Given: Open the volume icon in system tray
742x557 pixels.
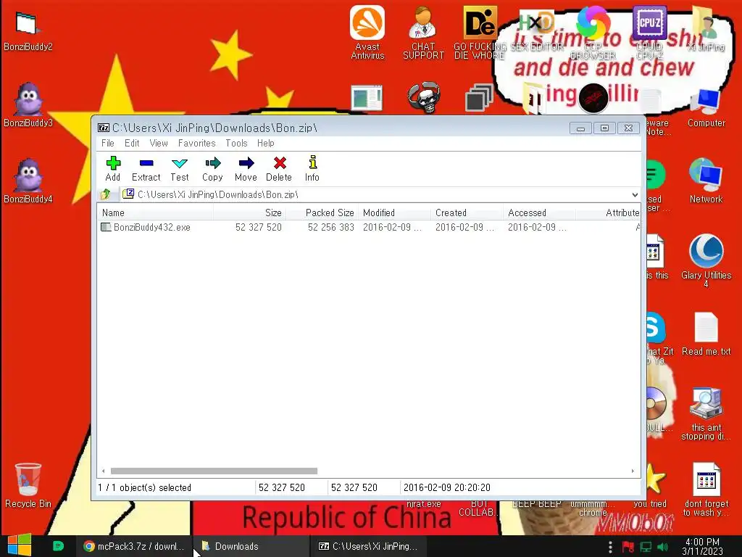Looking at the screenshot, I should point(662,547).
